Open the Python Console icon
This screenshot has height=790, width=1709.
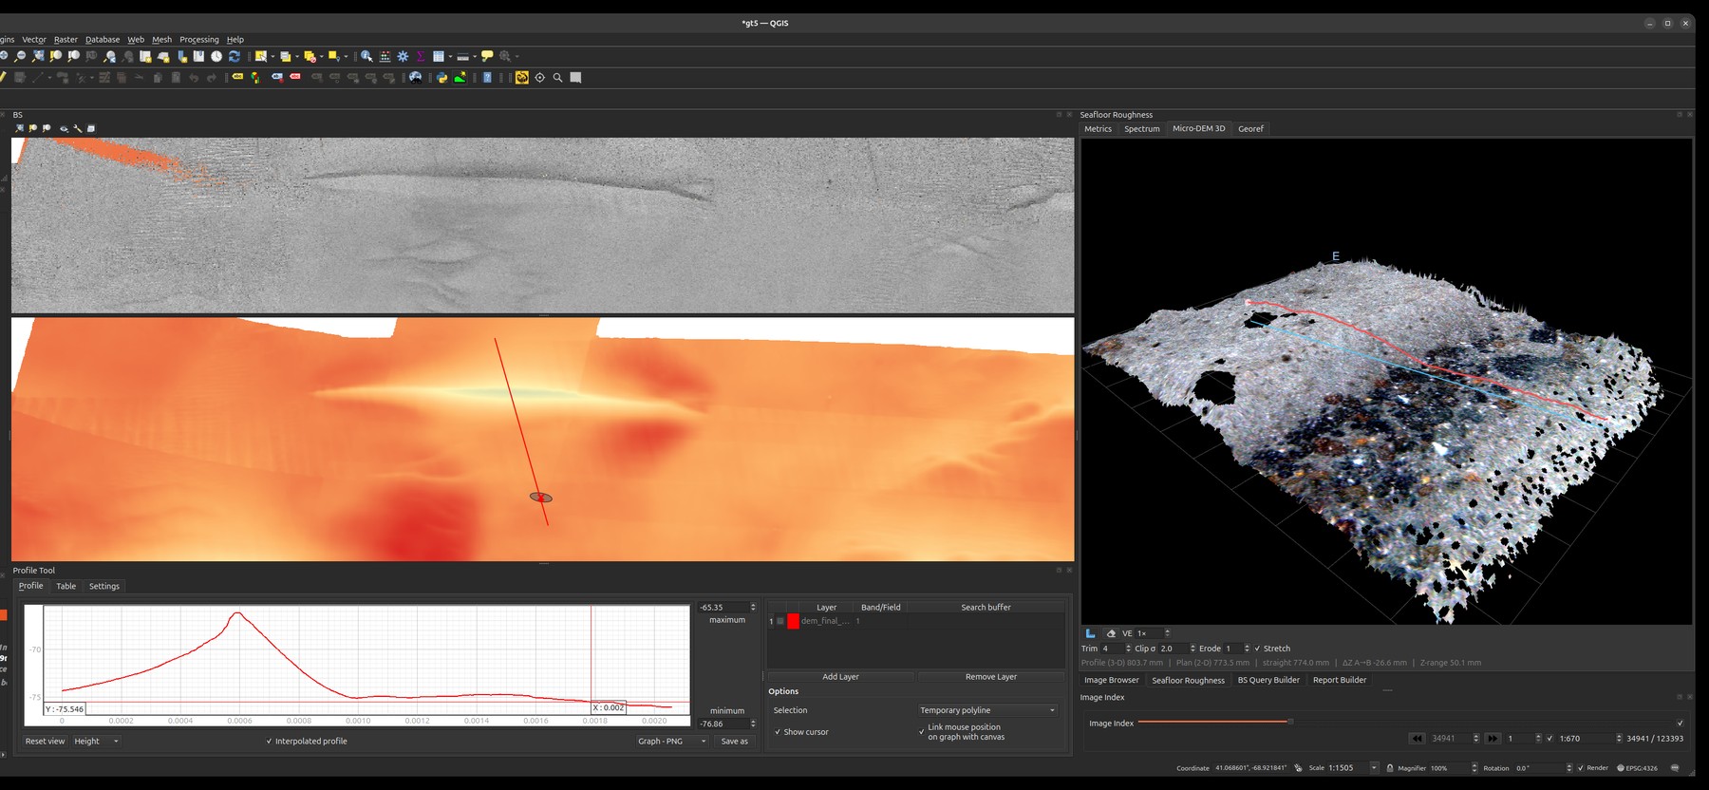[442, 77]
